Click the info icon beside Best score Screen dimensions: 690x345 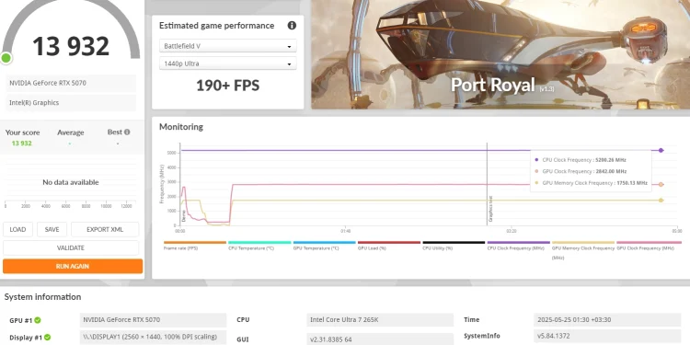click(127, 132)
